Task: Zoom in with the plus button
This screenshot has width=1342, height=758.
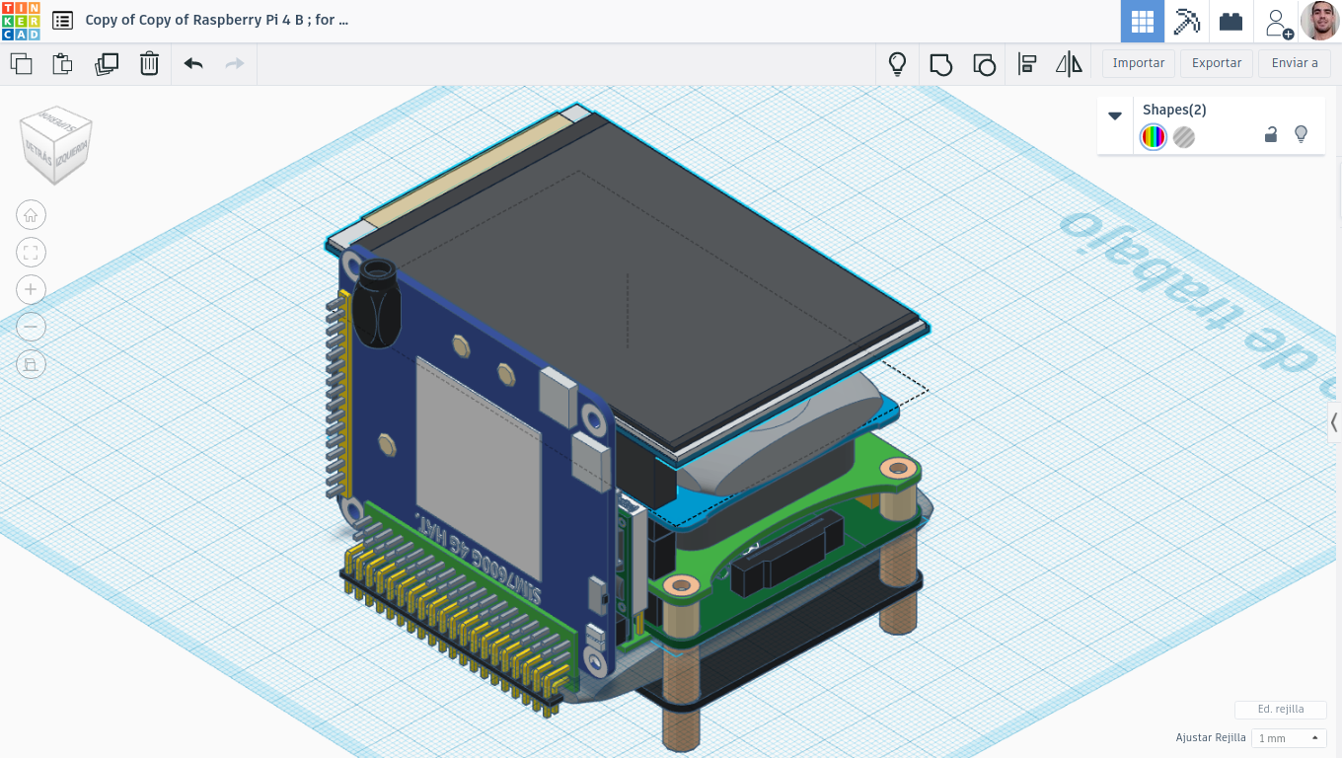Action: [31, 289]
